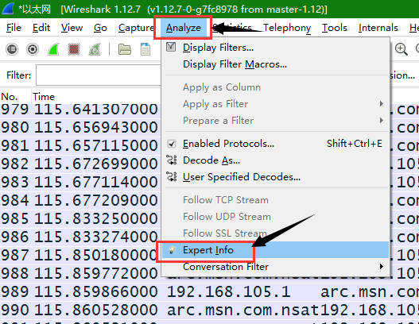Expand the Conversation Filter submenu arrow
419x324 pixels.
pyautogui.click(x=382, y=266)
